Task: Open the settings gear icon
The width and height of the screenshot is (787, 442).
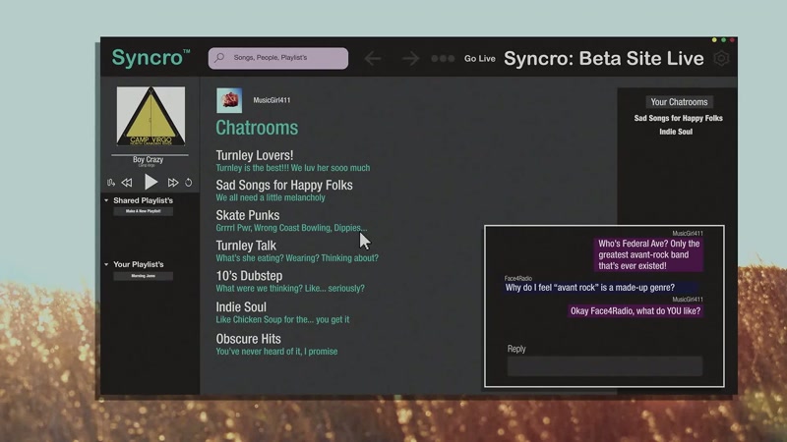Action: pos(721,58)
